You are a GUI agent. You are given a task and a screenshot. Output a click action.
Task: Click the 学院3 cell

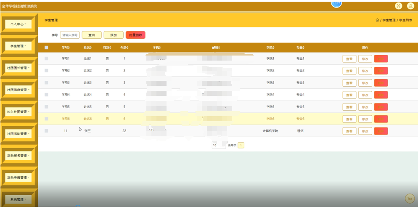click(x=270, y=83)
